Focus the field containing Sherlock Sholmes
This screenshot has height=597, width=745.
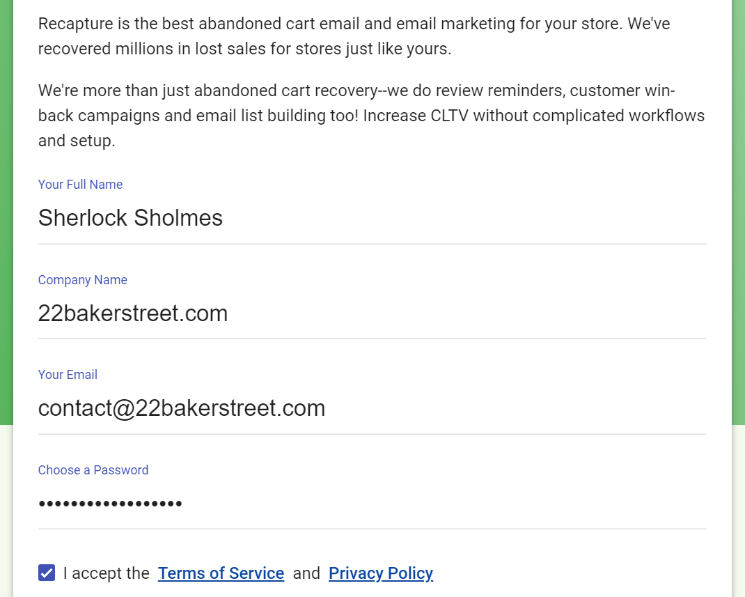click(x=372, y=218)
